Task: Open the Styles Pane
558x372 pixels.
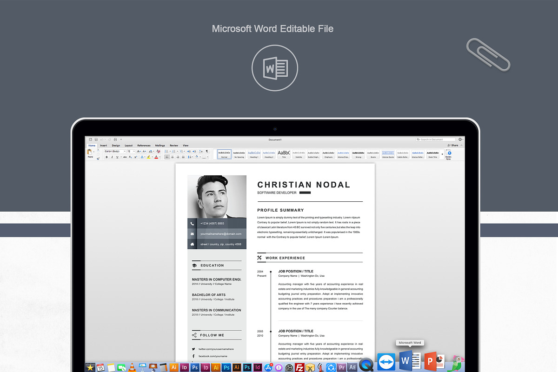Action: point(449,155)
